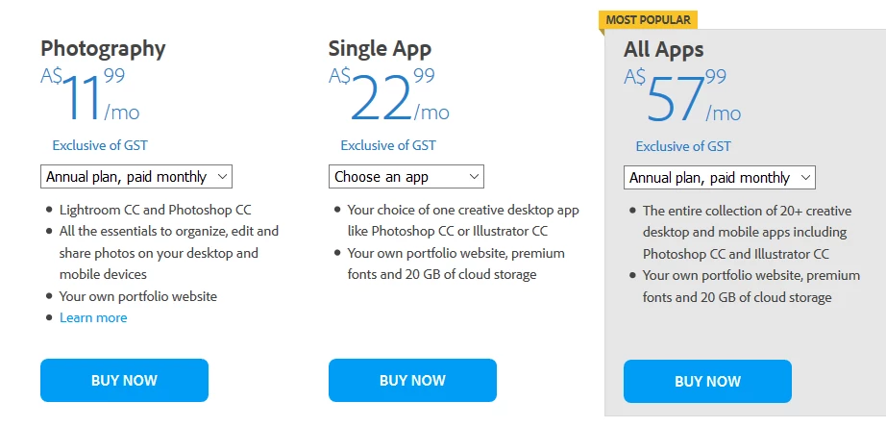Click the 20+ creative apps bullet text
The image size is (886, 427).
[747, 232]
